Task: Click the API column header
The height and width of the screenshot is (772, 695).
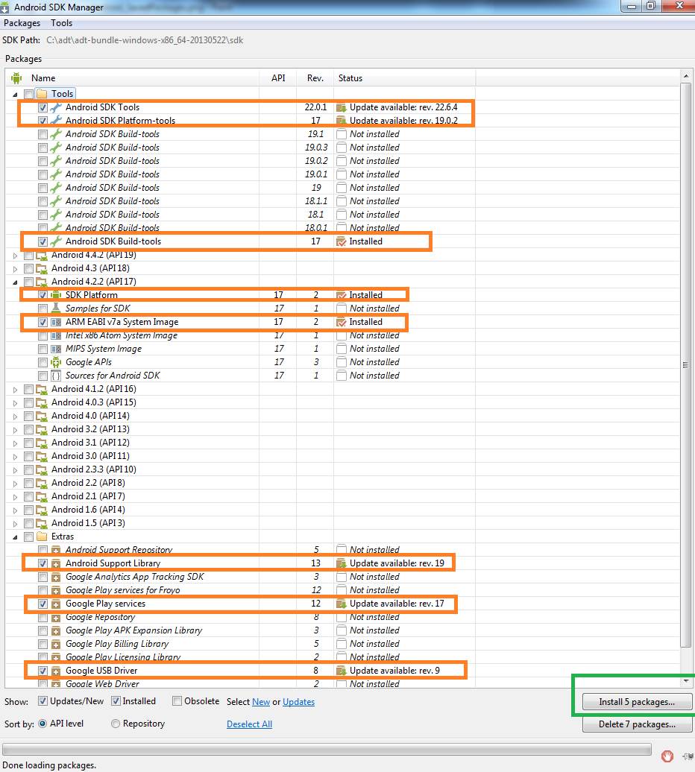Action: coord(278,77)
